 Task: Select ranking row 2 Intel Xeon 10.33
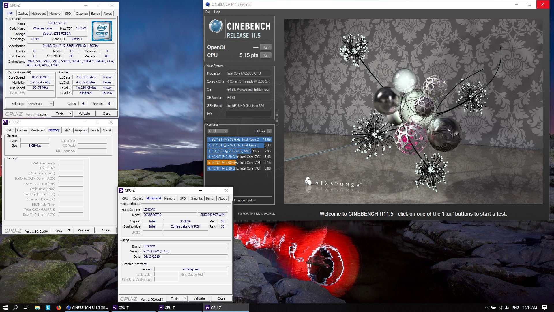(x=239, y=145)
